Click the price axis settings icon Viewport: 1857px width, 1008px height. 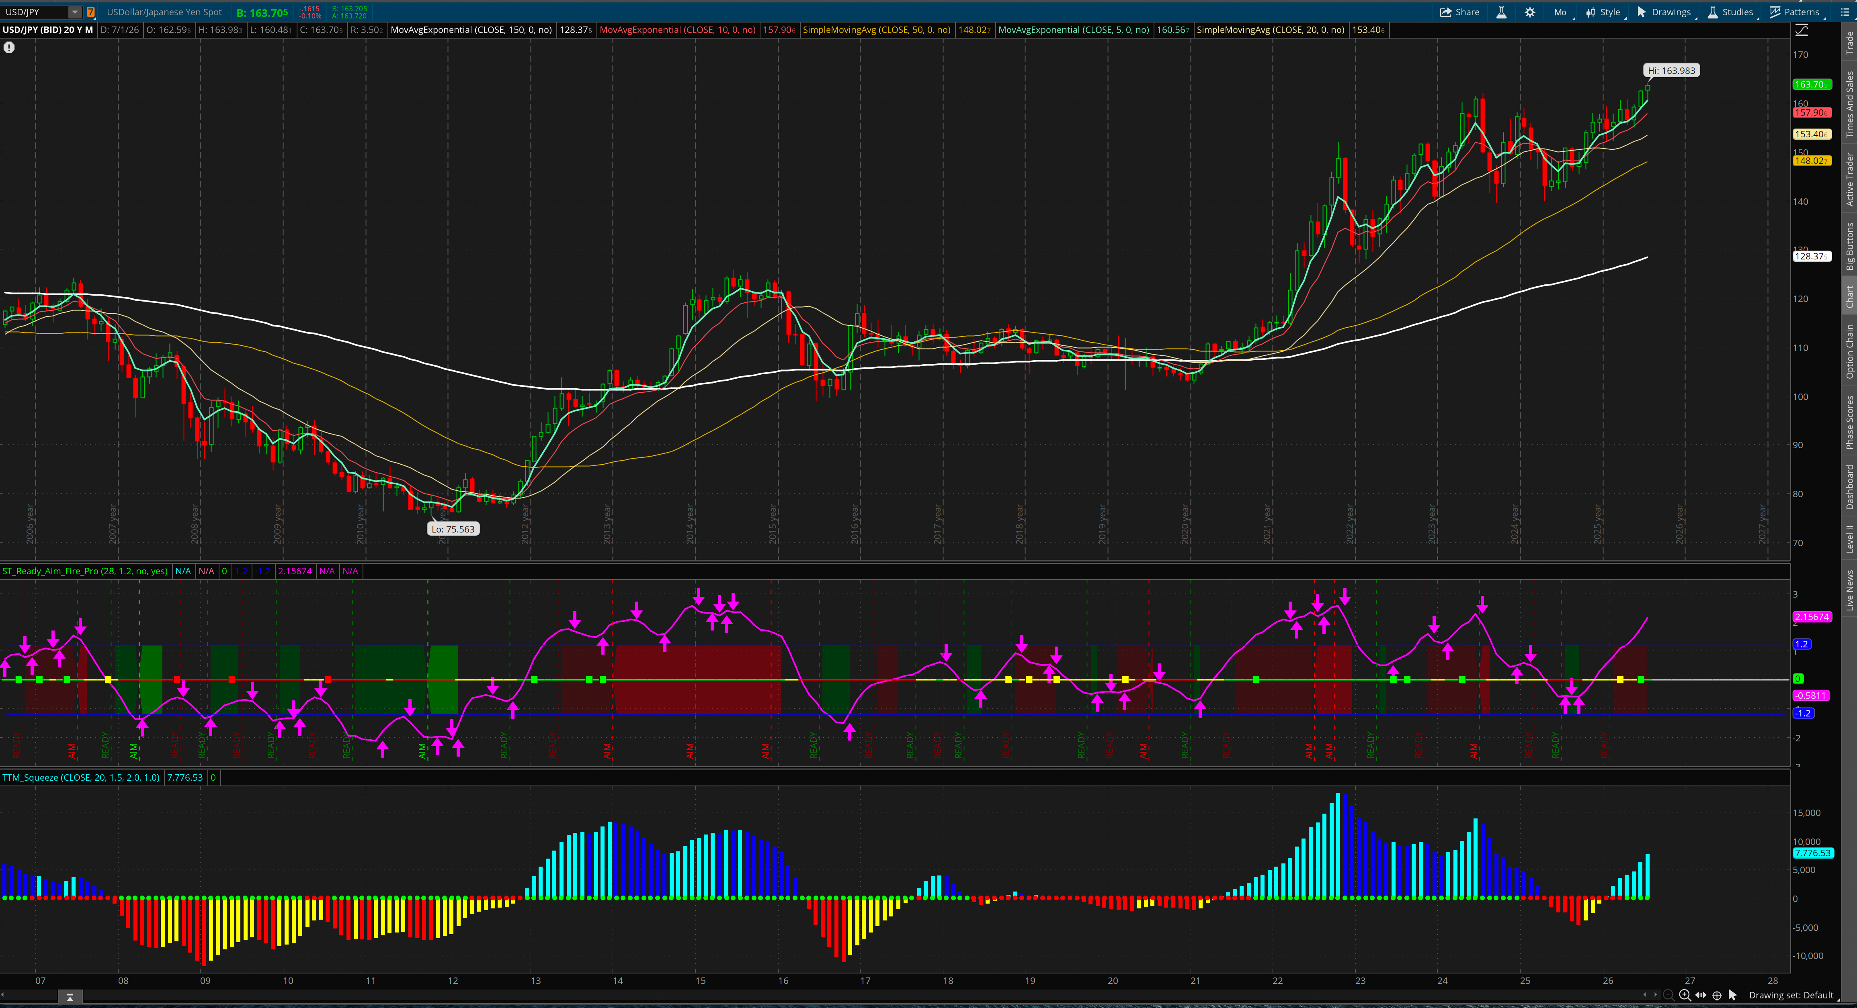(x=1802, y=30)
